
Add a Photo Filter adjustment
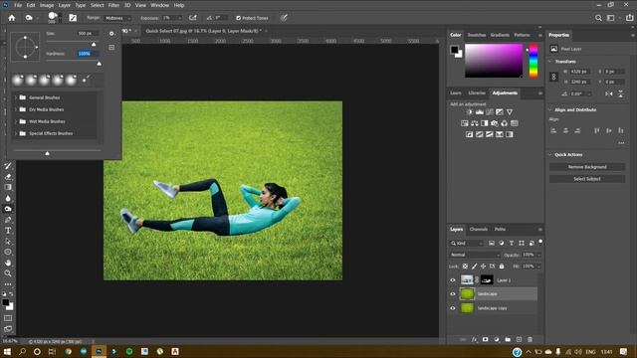(x=495, y=123)
